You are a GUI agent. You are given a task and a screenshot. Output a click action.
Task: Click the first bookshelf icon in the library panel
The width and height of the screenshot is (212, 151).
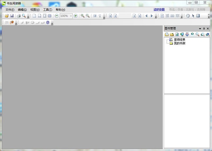[167, 34]
